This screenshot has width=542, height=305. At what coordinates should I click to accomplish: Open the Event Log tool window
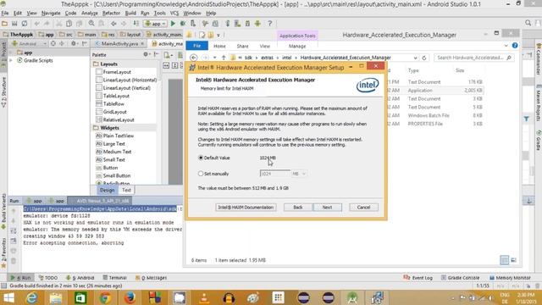pos(418,278)
